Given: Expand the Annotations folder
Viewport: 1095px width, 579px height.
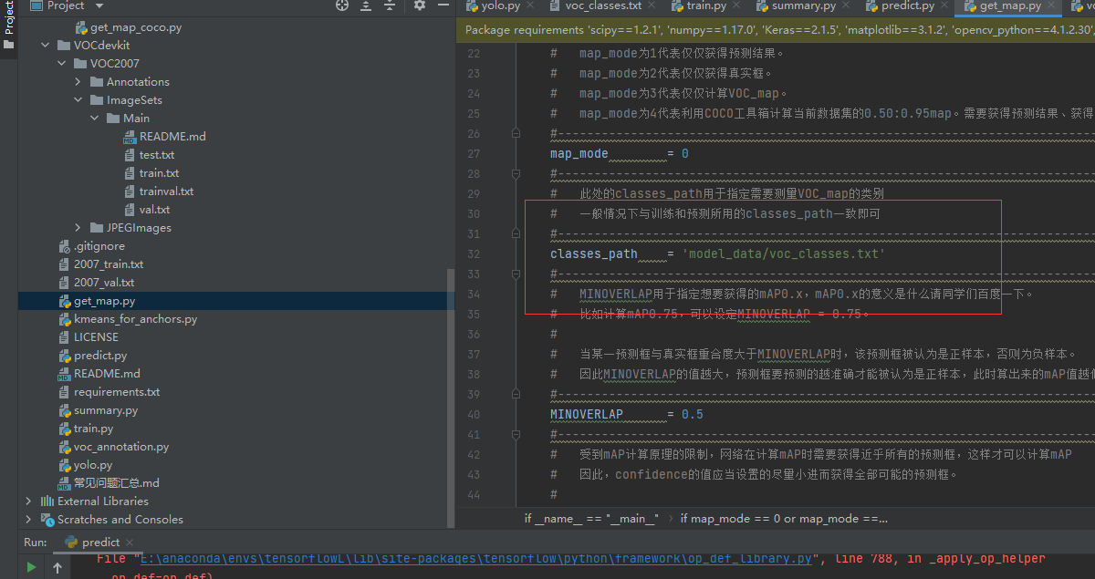Looking at the screenshot, I should (x=78, y=82).
